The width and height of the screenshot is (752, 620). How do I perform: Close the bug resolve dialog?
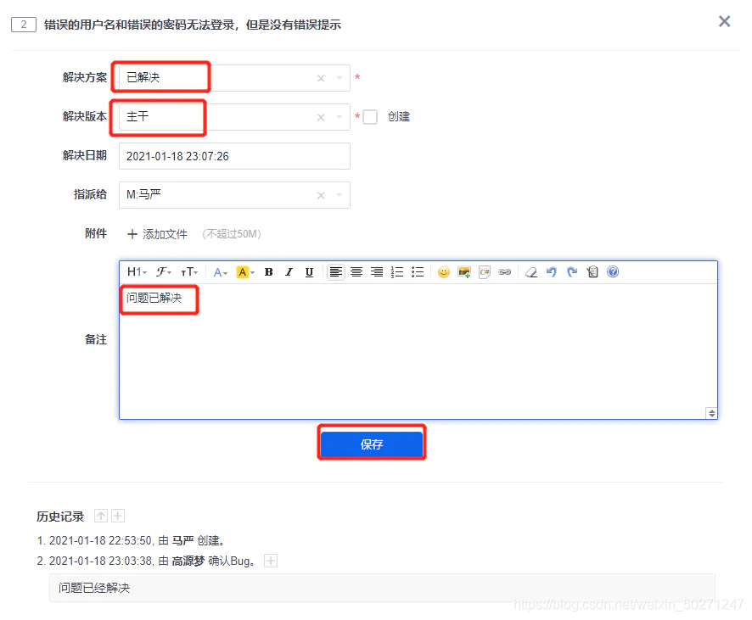pos(724,21)
